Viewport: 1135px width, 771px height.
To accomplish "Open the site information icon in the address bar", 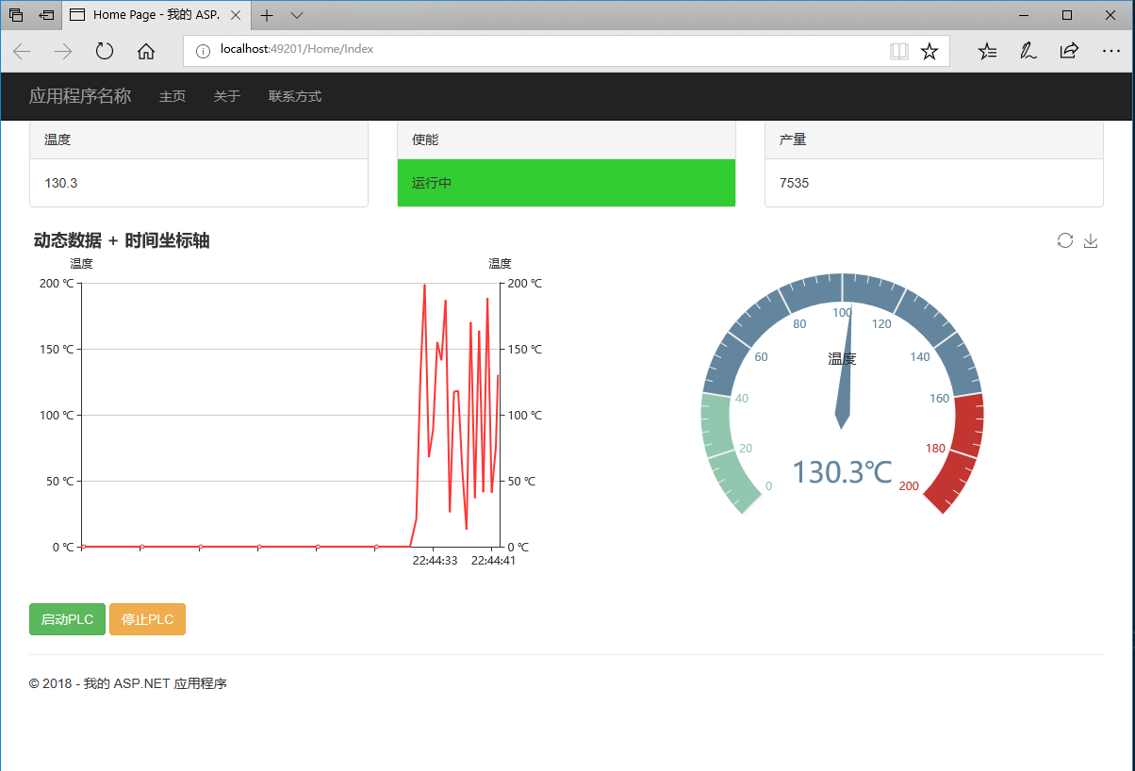I will pyautogui.click(x=202, y=50).
